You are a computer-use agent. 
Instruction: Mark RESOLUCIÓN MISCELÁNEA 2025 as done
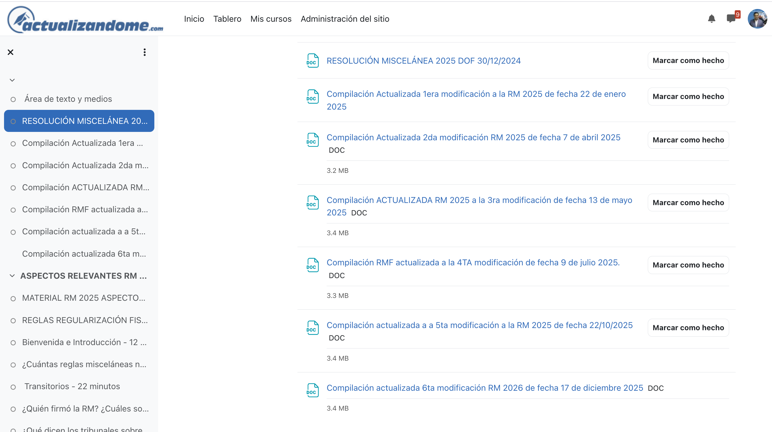[x=688, y=61]
